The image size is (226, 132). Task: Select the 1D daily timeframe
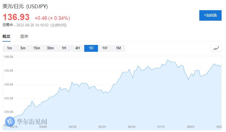click(x=91, y=48)
